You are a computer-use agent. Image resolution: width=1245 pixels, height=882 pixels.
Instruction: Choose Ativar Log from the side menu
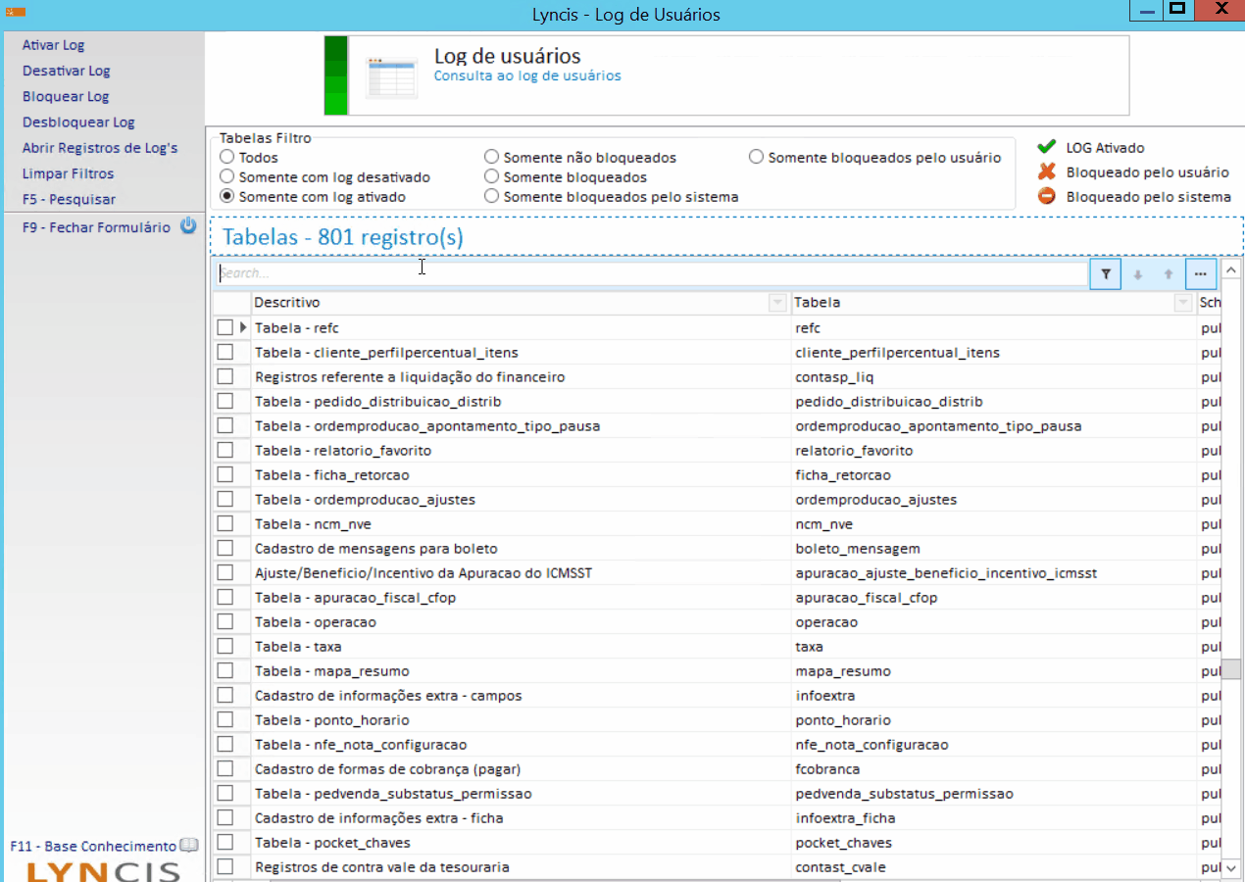[x=54, y=45]
